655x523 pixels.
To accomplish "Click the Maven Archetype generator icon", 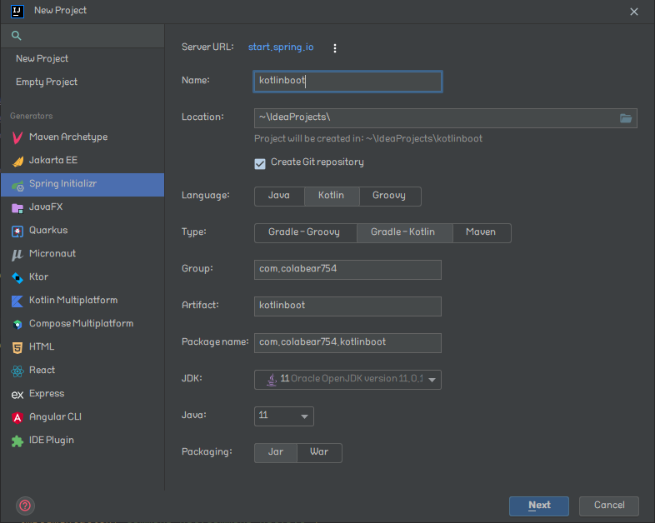I will point(17,137).
